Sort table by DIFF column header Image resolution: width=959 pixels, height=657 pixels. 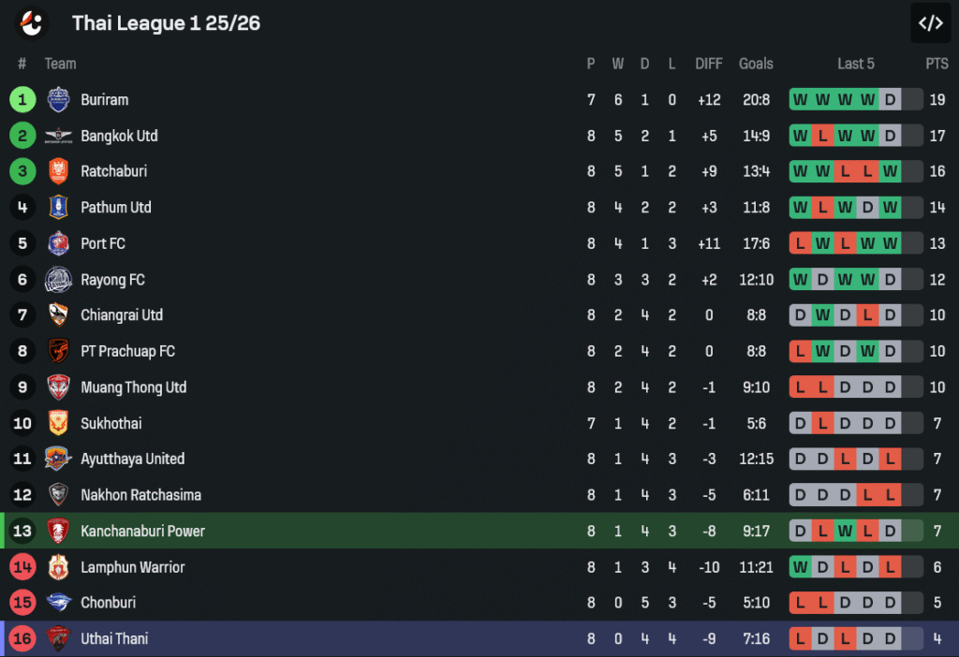(709, 64)
